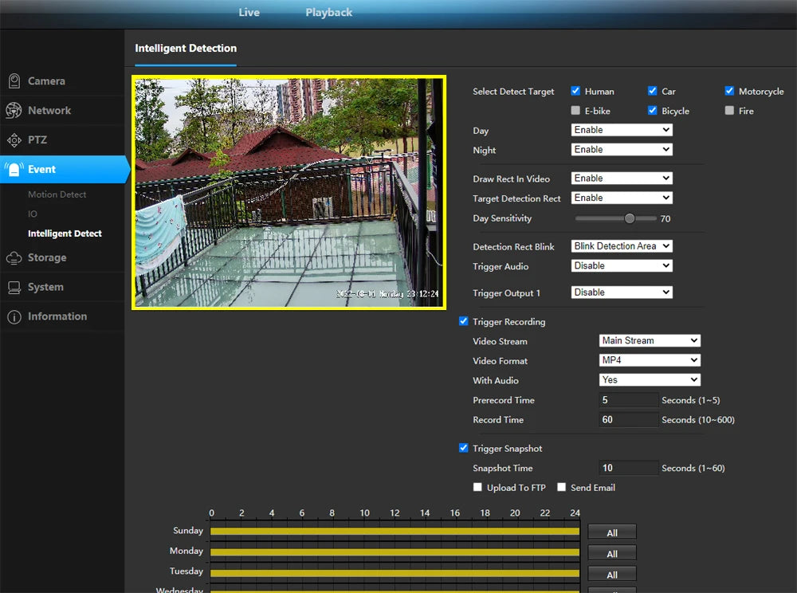
Task: Open the Trigger Audio dropdown
Action: click(621, 265)
